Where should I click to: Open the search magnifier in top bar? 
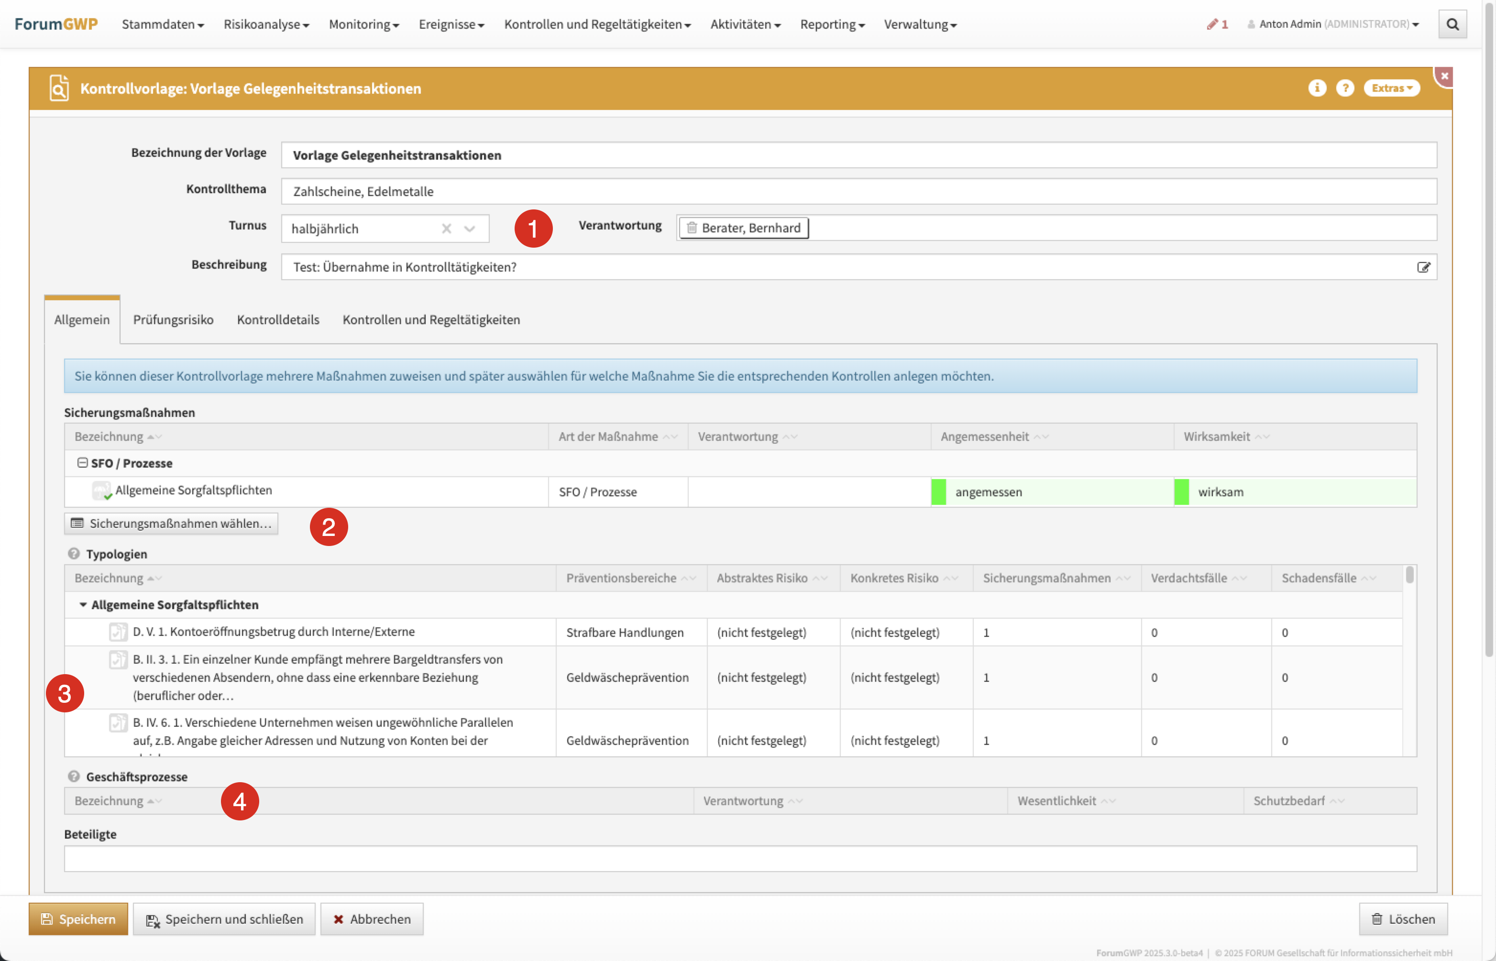pos(1452,24)
